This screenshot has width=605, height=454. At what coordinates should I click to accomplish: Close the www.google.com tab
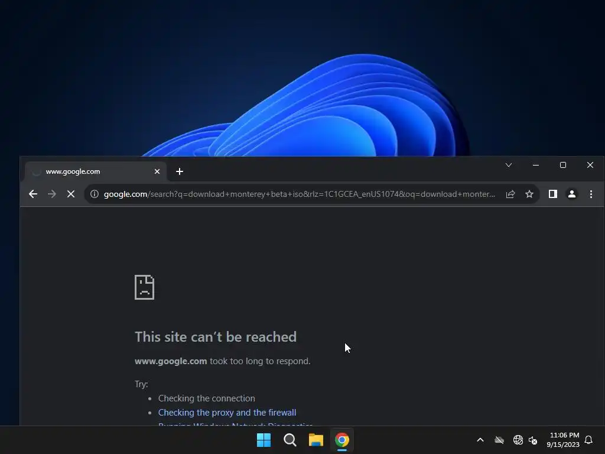pyautogui.click(x=157, y=171)
